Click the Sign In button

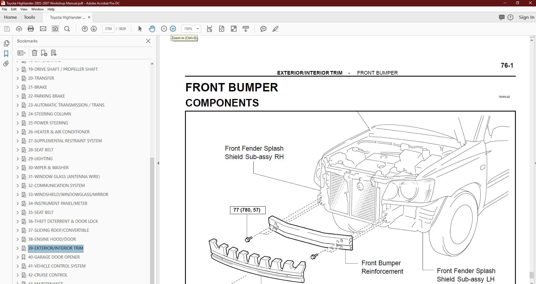coord(526,17)
